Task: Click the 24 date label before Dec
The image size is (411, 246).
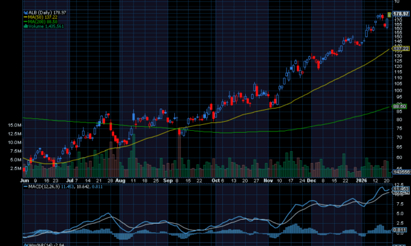Action: click(x=302, y=181)
